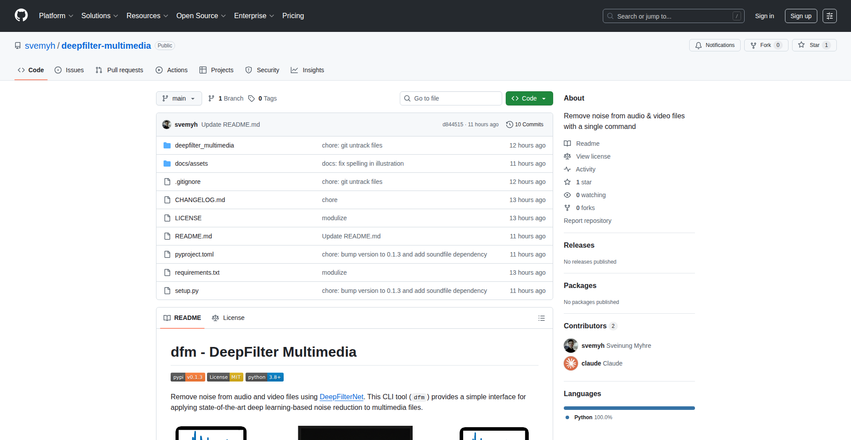Switch to the Issues tab

69,70
